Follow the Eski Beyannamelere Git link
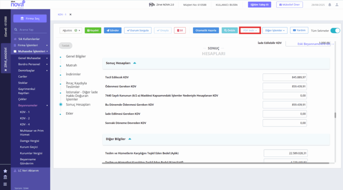This screenshot has height=190, width=343. (x=316, y=44)
